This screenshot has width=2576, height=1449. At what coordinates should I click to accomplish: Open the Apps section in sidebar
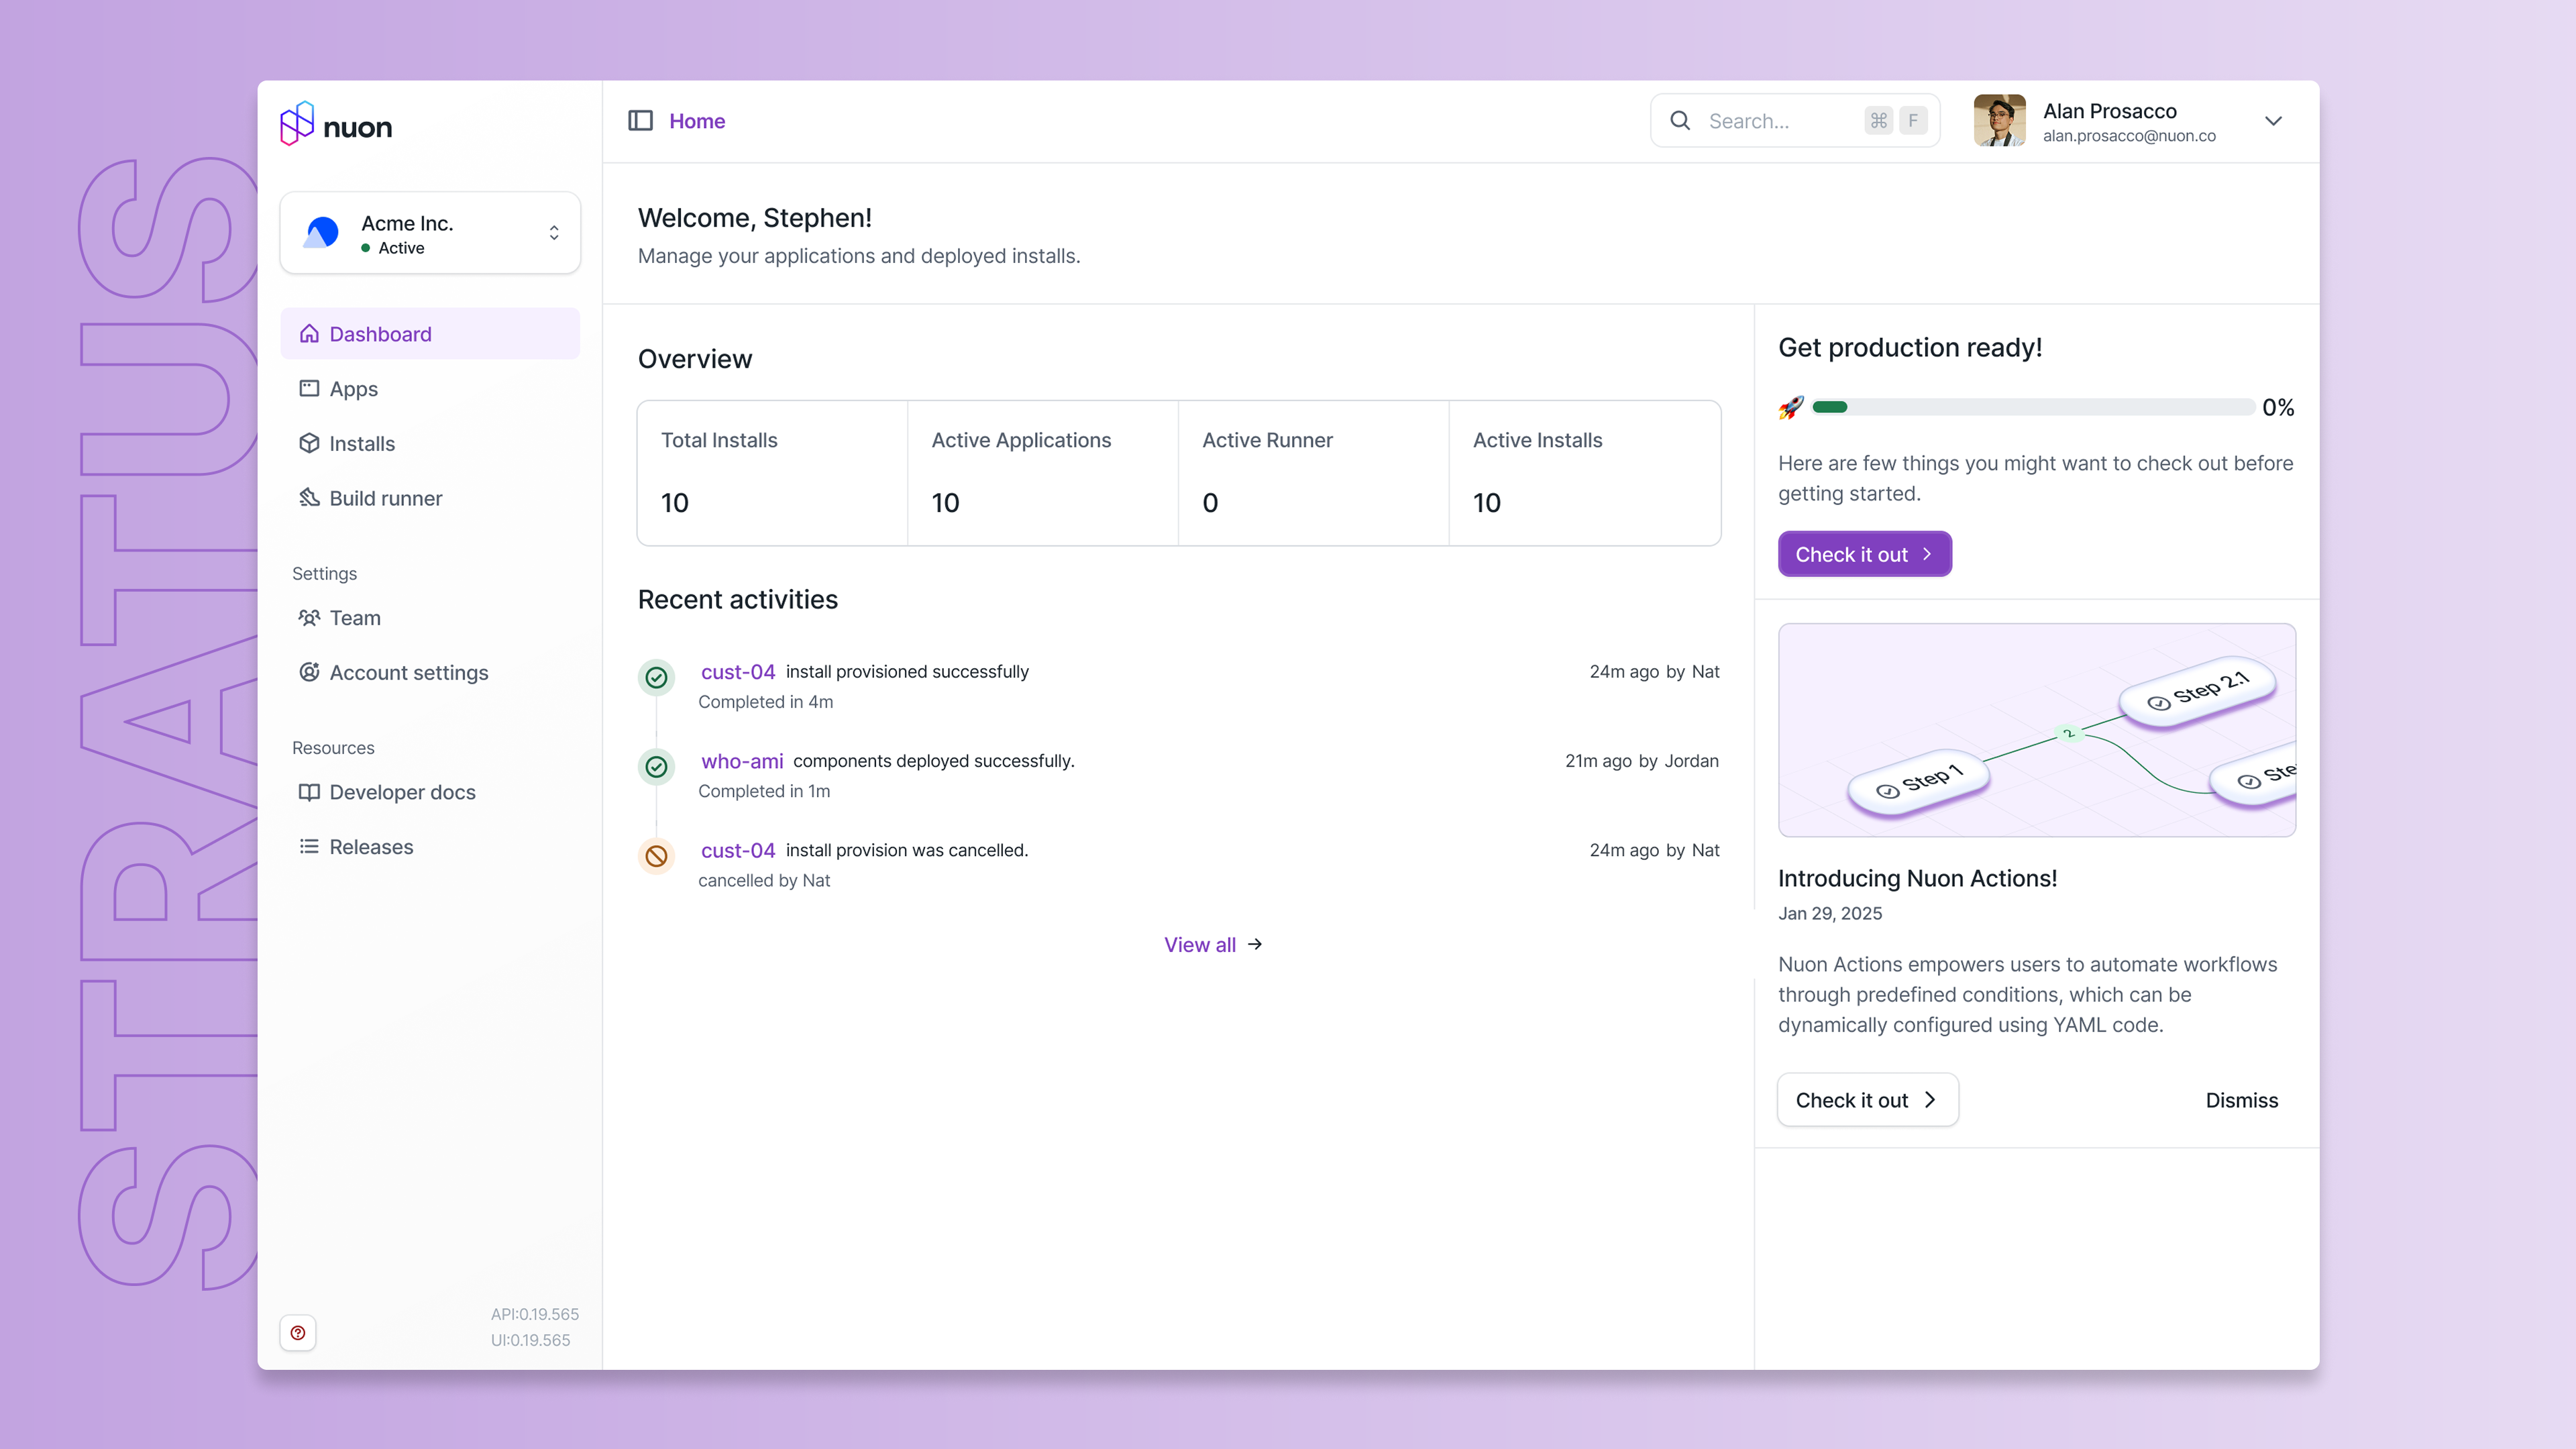pyautogui.click(x=353, y=389)
